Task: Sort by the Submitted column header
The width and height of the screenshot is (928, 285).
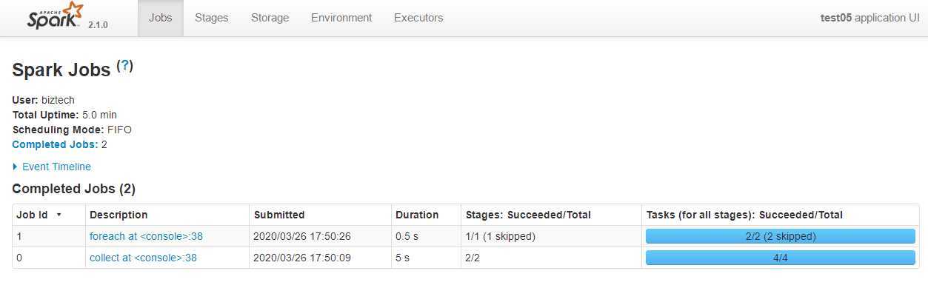Action: [279, 215]
